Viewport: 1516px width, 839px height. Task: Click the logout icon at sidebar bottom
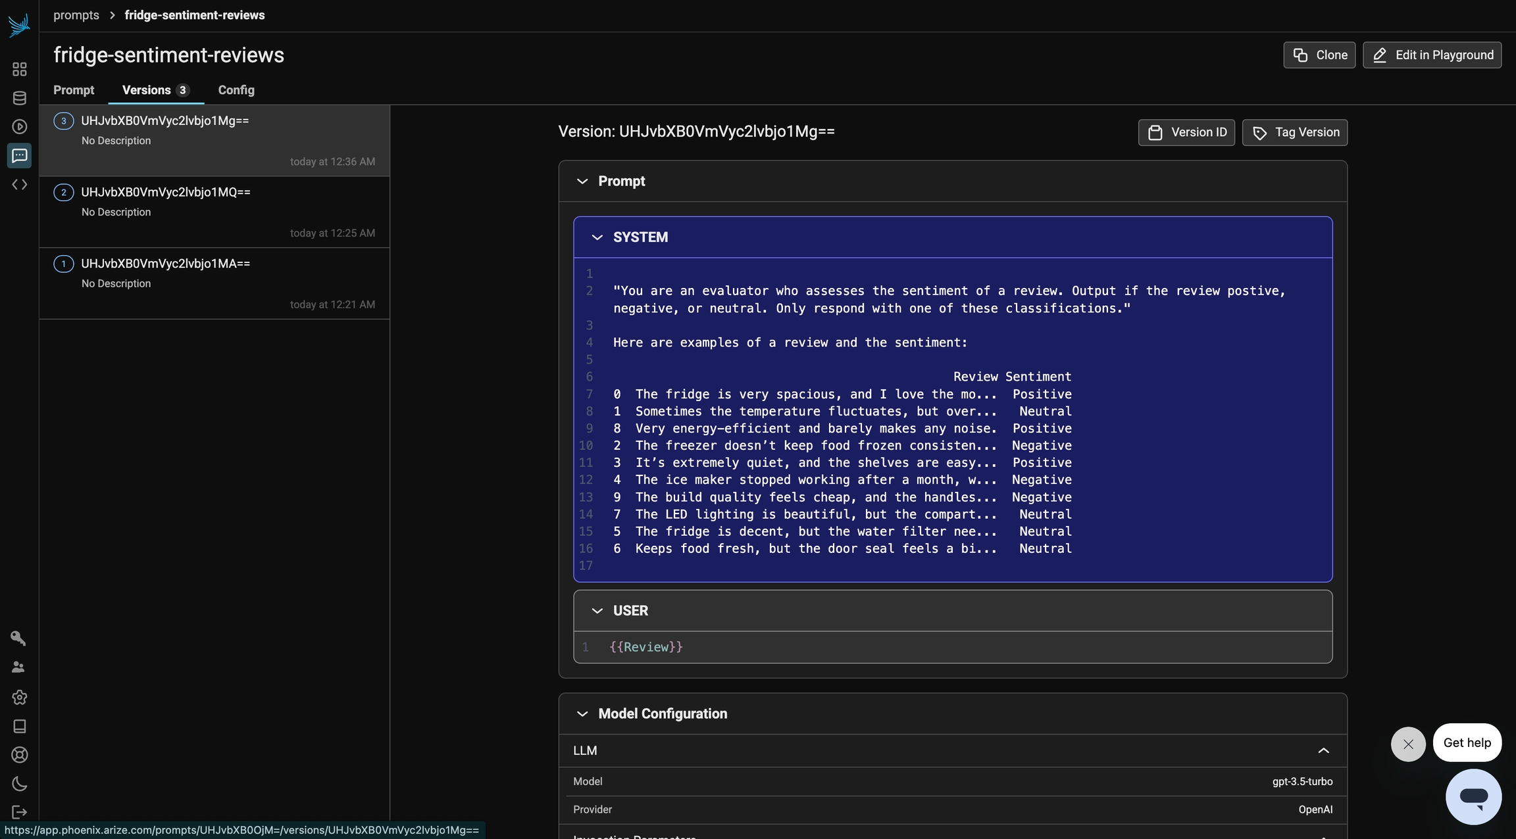[20, 813]
